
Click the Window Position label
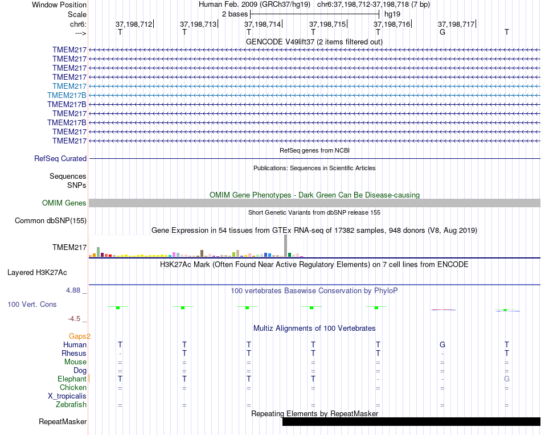(59, 5)
